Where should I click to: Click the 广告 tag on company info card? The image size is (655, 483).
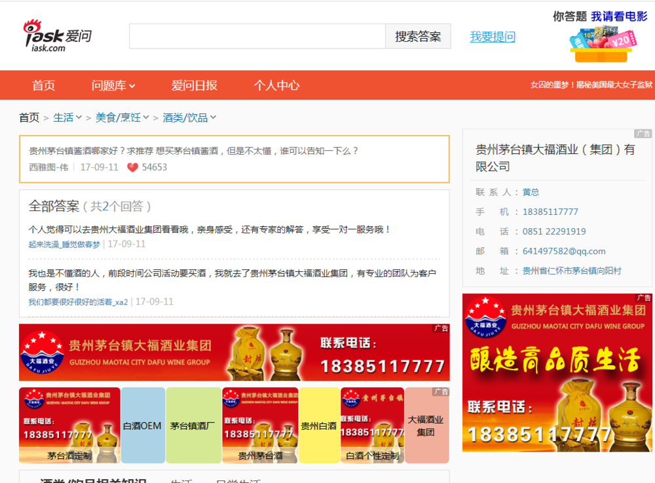point(643,133)
